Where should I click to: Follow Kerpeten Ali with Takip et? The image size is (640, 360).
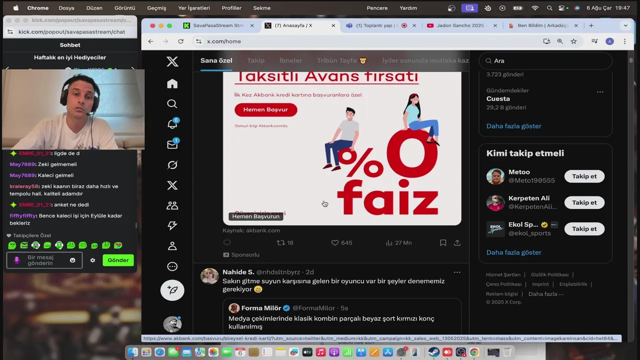coord(584,202)
